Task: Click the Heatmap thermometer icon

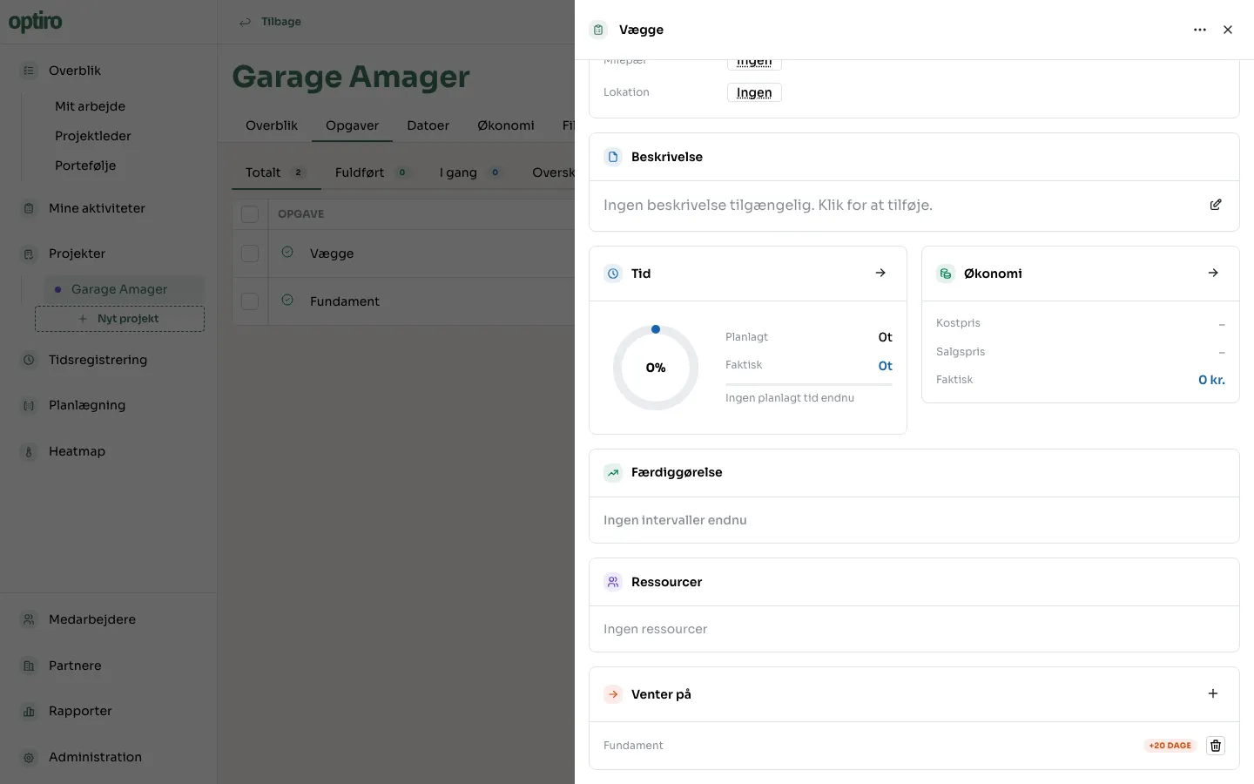Action: (x=29, y=451)
